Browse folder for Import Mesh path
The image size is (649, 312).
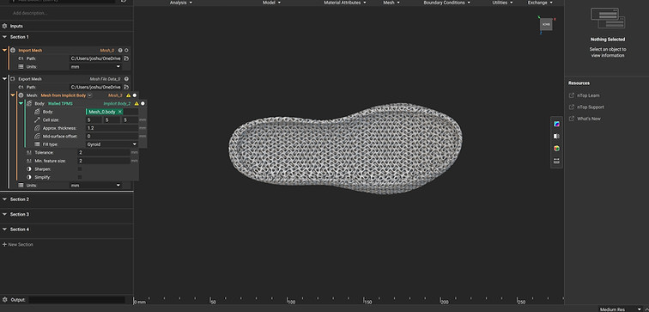[x=127, y=58]
